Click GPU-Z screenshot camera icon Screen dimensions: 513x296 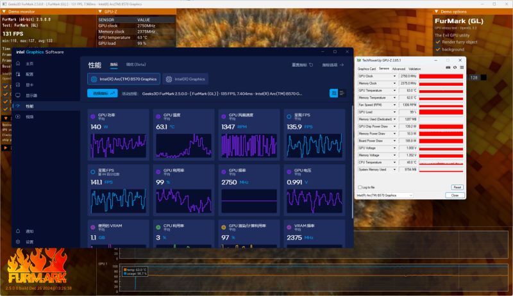pyautogui.click(x=447, y=69)
